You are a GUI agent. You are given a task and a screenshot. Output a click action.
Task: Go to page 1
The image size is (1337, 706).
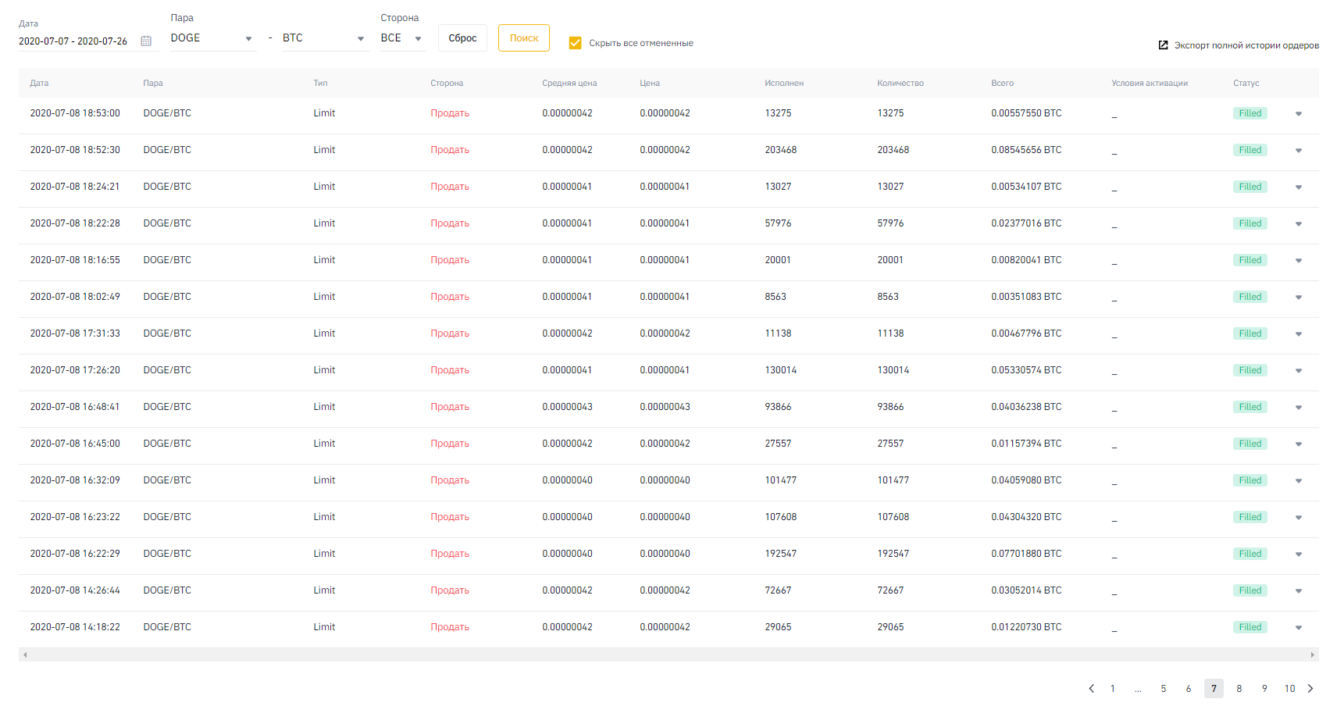click(x=1113, y=689)
